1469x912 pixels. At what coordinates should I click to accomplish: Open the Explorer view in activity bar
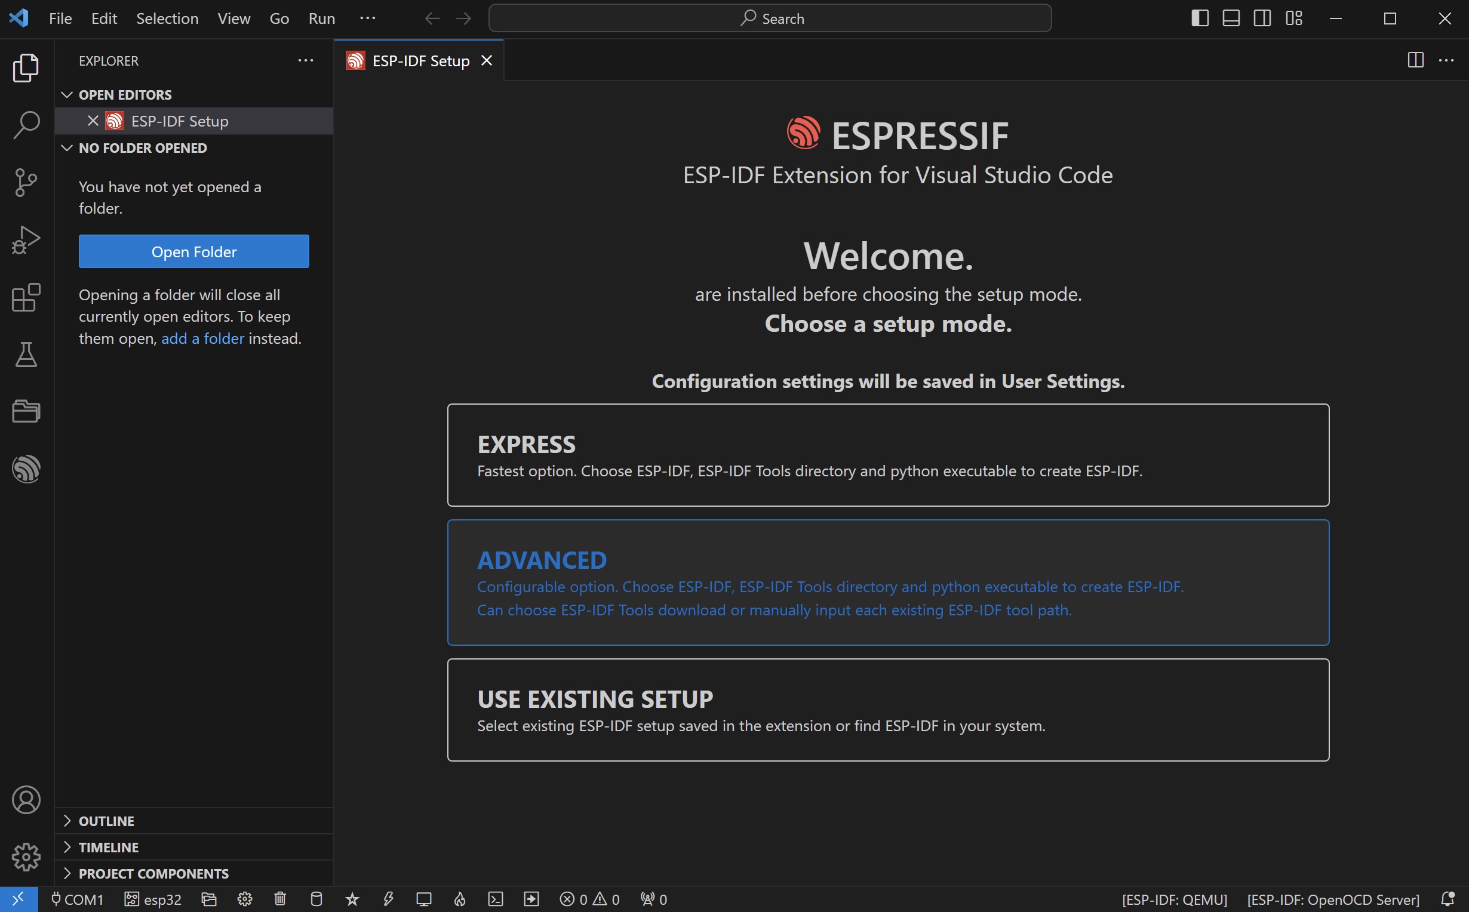point(26,67)
